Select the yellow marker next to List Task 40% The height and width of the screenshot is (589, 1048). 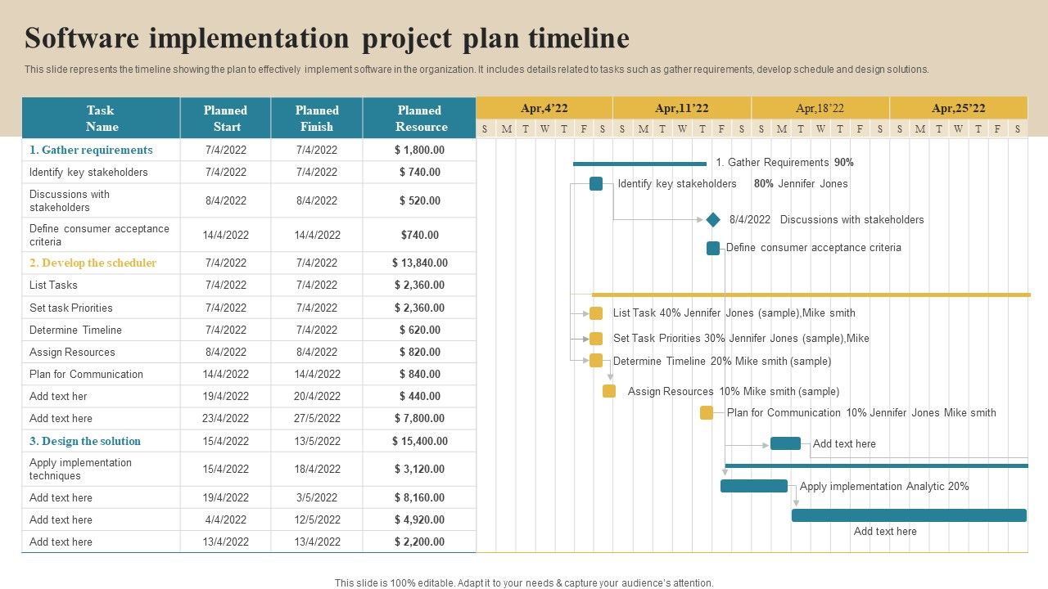point(596,313)
